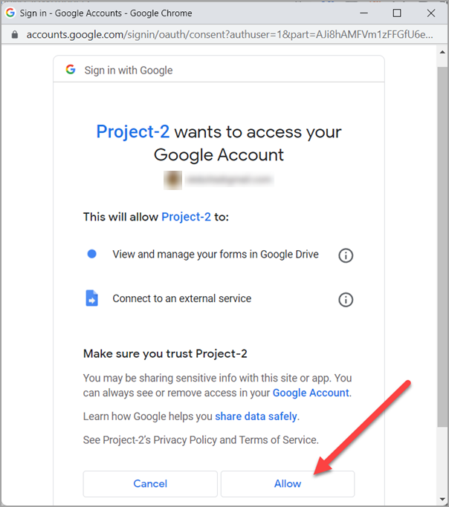
Task: Click Project-2 link in 'This will allow' line
Action: [186, 217]
